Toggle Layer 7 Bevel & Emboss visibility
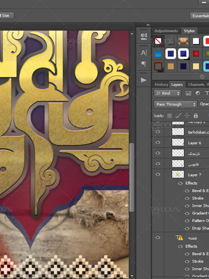 tap(187, 191)
